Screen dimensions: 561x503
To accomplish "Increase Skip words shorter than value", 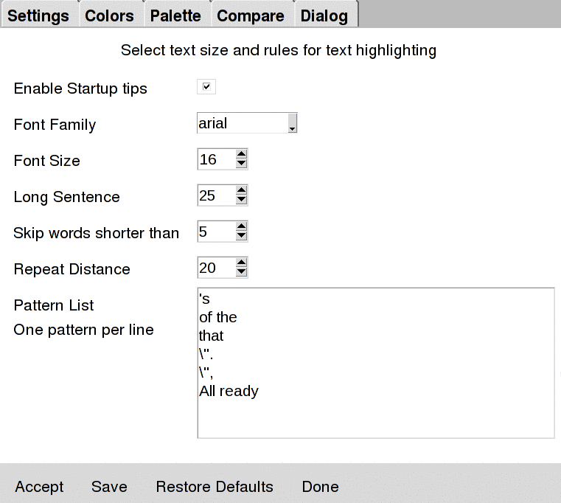I will 242,227.
